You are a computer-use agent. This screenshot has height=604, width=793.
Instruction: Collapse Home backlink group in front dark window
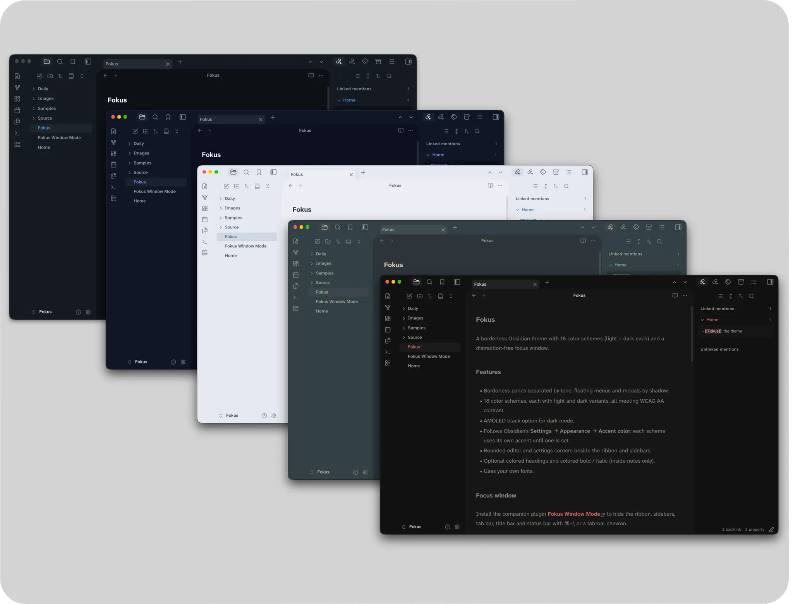pyautogui.click(x=702, y=320)
